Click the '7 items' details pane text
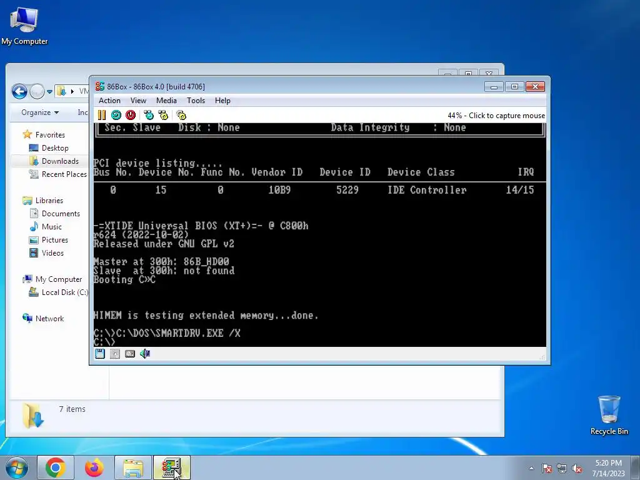The width and height of the screenshot is (640, 480). (72, 409)
